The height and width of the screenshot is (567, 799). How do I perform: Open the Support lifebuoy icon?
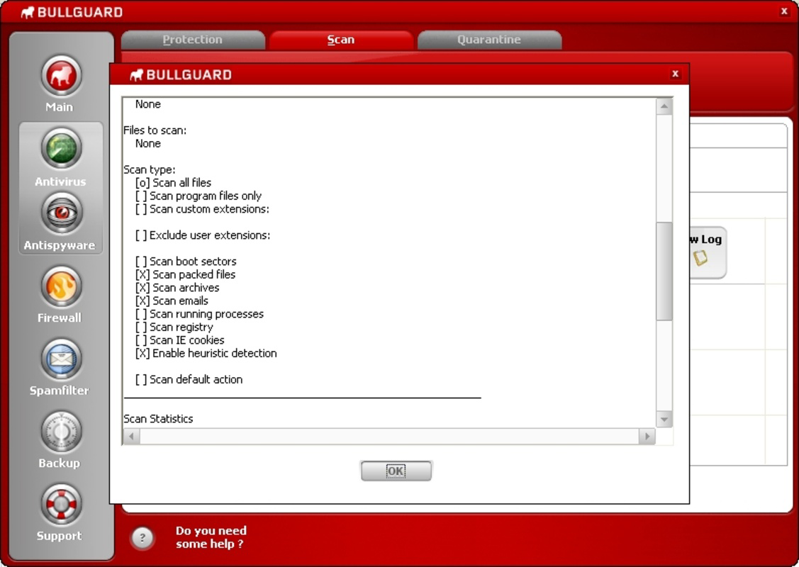click(61, 505)
